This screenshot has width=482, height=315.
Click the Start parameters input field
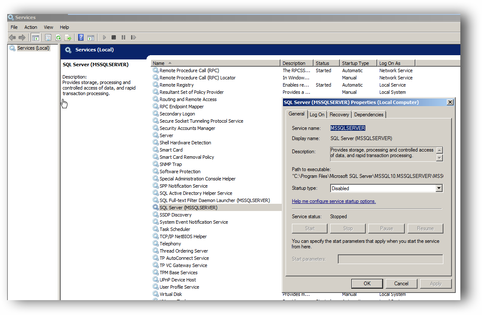[390, 259]
